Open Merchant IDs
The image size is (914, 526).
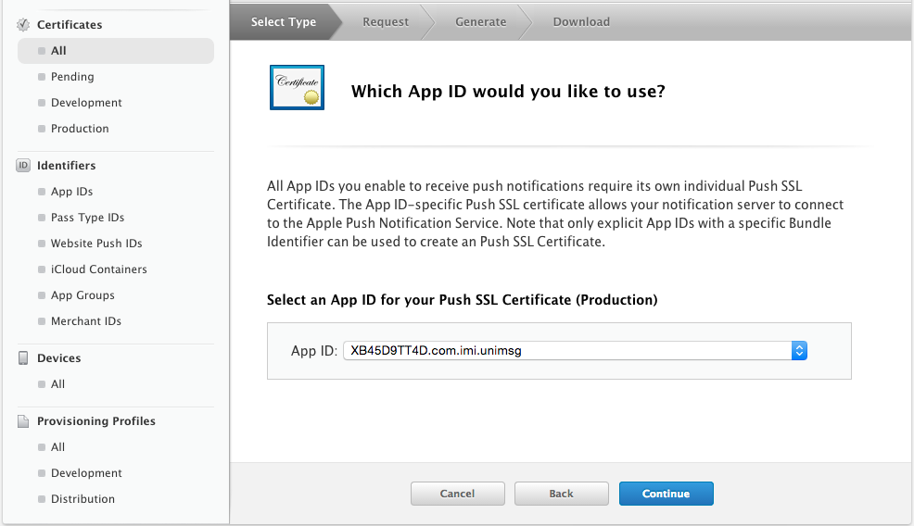pyautogui.click(x=85, y=321)
